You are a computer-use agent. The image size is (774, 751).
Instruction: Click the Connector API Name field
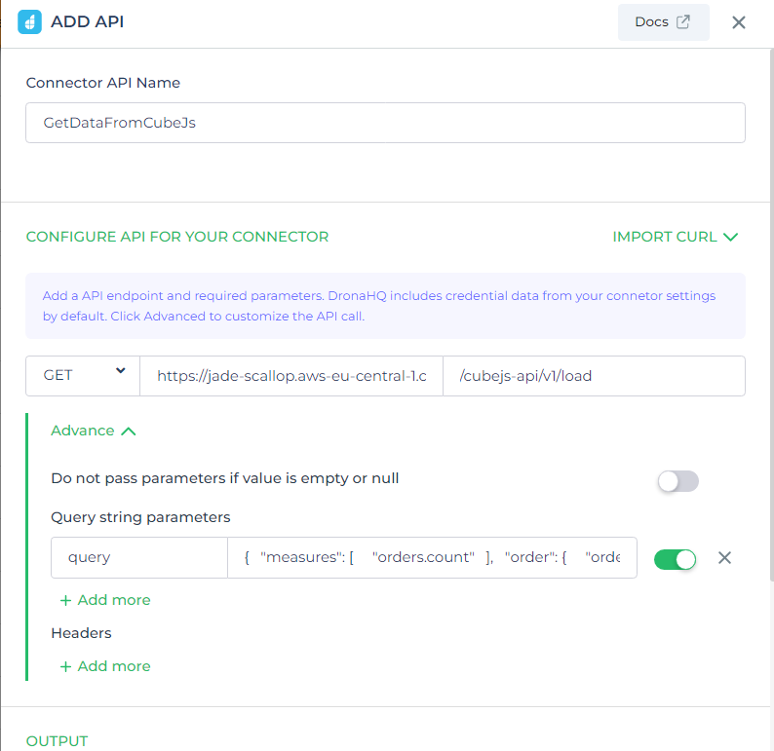[x=385, y=124]
